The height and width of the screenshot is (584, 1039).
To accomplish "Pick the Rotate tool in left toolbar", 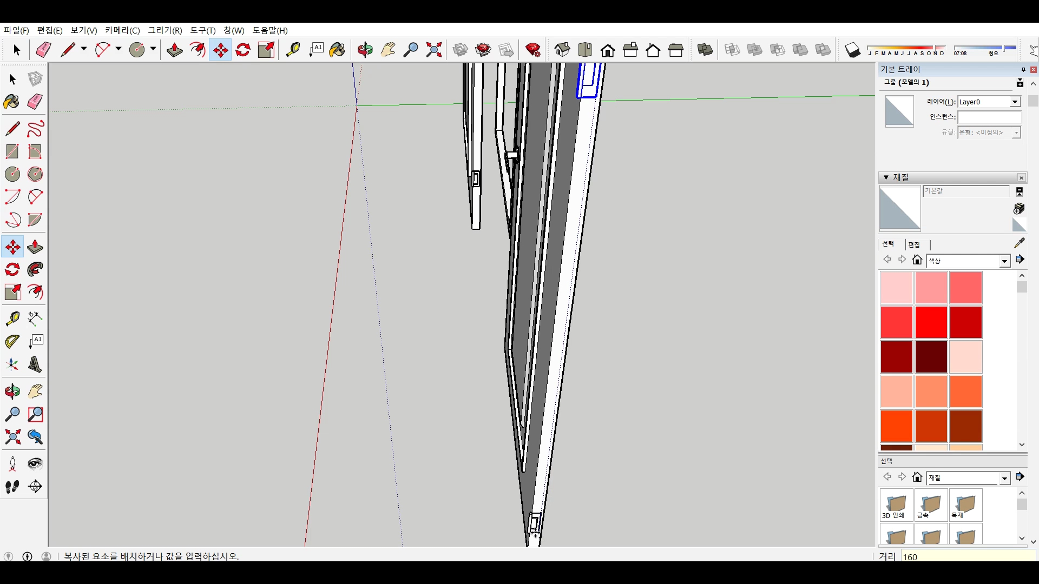I will (x=12, y=269).
